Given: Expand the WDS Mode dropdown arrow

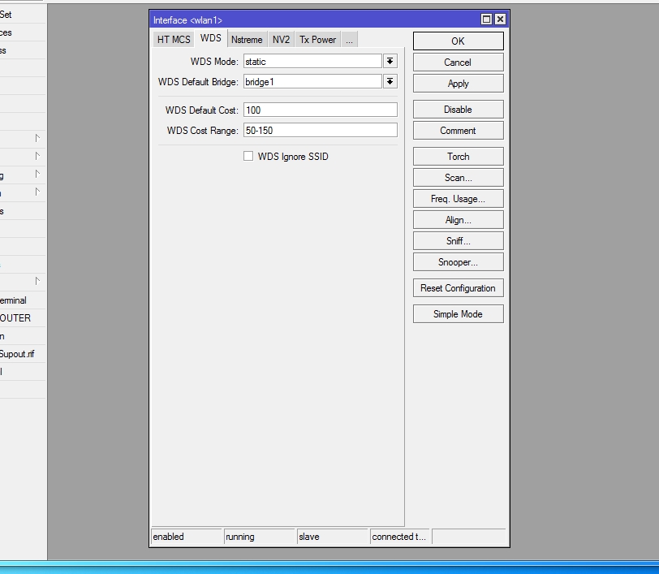Looking at the screenshot, I should tap(390, 62).
